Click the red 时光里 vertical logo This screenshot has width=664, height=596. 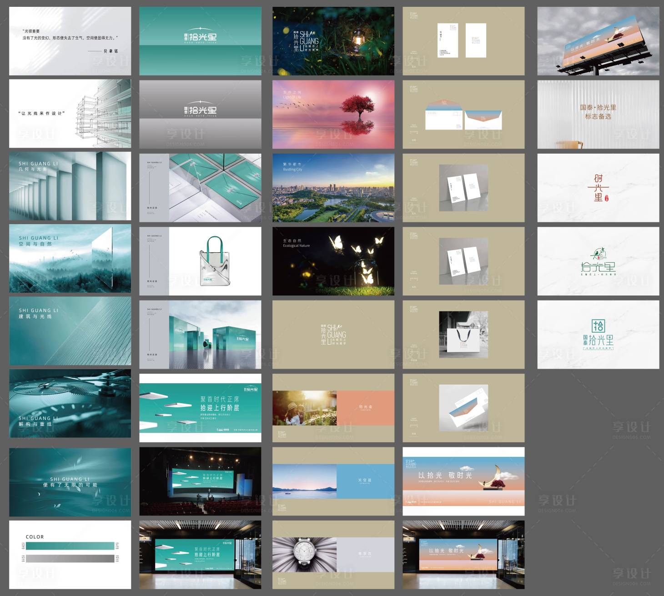(598, 188)
